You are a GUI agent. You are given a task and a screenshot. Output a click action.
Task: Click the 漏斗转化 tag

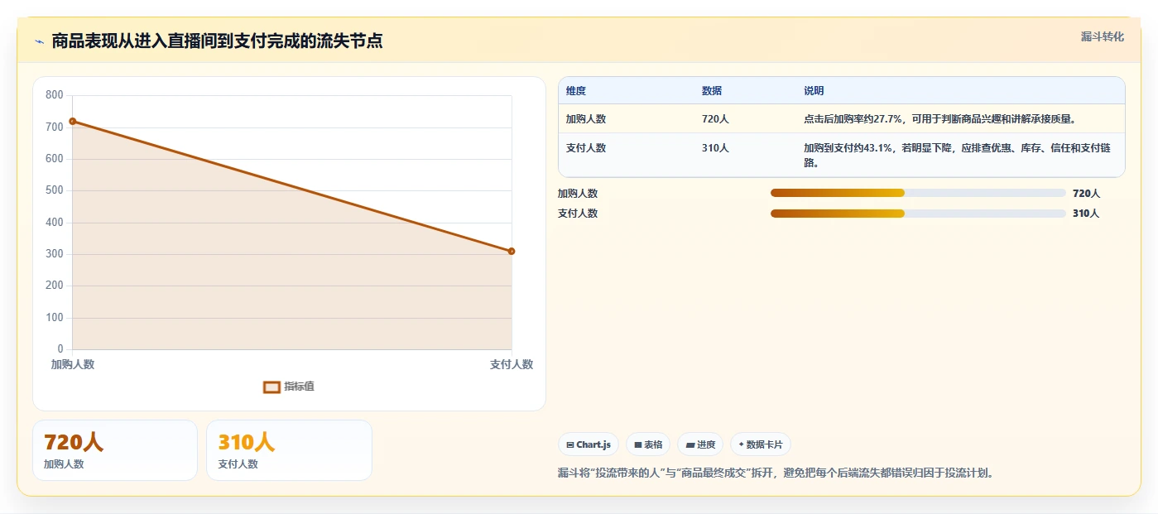1102,37
